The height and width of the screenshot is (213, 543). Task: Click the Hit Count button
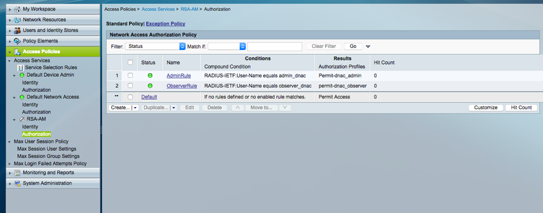(521, 108)
